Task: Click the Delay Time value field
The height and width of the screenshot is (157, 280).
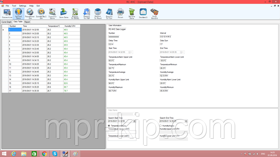Action: 111,44
